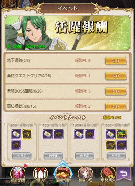
Task: Claim the 1100Pt reward button
Action: point(53,155)
